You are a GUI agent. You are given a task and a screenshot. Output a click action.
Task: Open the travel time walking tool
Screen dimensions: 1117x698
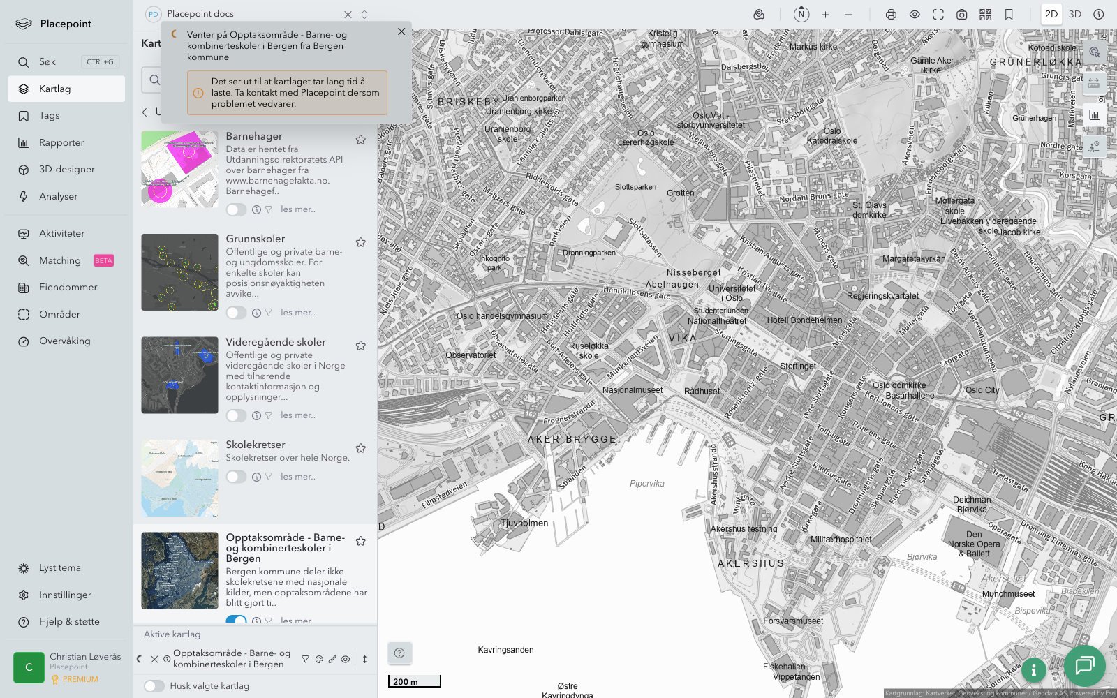[1093, 146]
